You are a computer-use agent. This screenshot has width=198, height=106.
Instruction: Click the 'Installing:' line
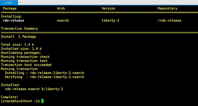click(x=11, y=16)
